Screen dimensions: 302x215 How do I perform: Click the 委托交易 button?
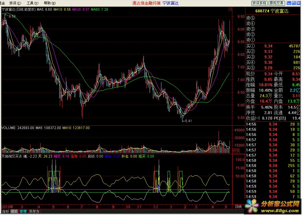click(x=277, y=3)
